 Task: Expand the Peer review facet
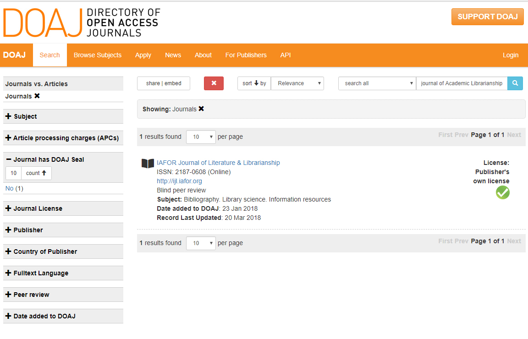pos(63,295)
